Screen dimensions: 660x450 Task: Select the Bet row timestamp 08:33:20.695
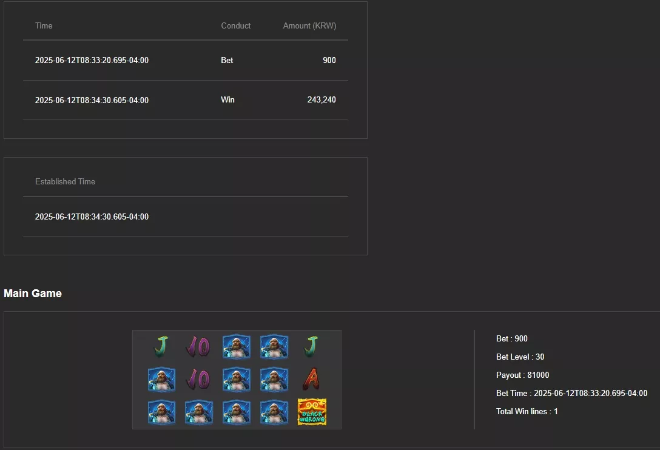(x=92, y=60)
